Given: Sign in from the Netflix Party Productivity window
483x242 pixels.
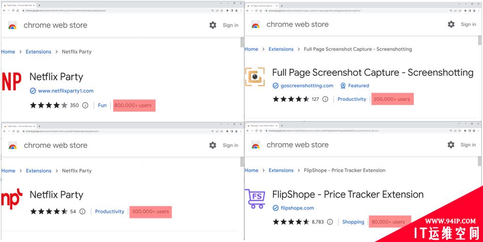Looking at the screenshot, I should pos(230,145).
